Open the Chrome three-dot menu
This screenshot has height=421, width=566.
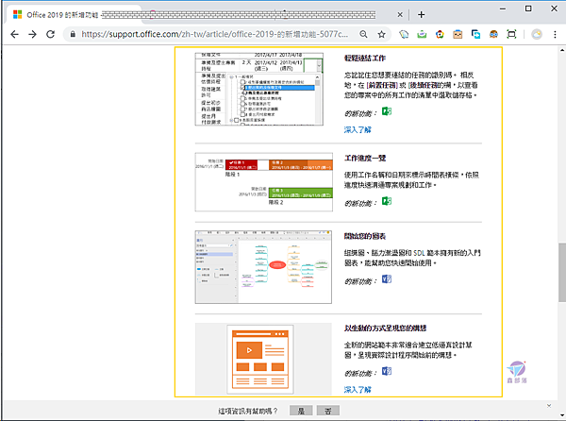coord(555,34)
